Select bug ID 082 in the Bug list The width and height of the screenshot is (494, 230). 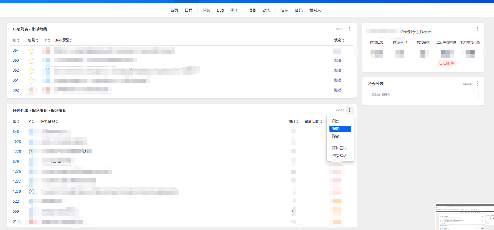[x=16, y=90]
